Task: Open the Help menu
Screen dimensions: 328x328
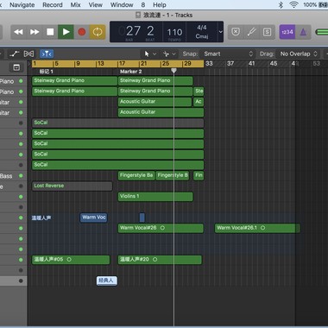Action: tap(160, 5)
